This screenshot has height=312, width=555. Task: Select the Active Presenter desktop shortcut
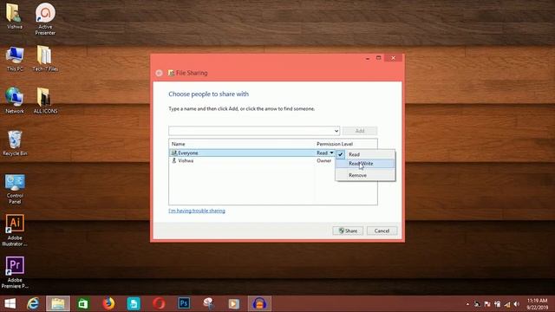pyautogui.click(x=45, y=18)
